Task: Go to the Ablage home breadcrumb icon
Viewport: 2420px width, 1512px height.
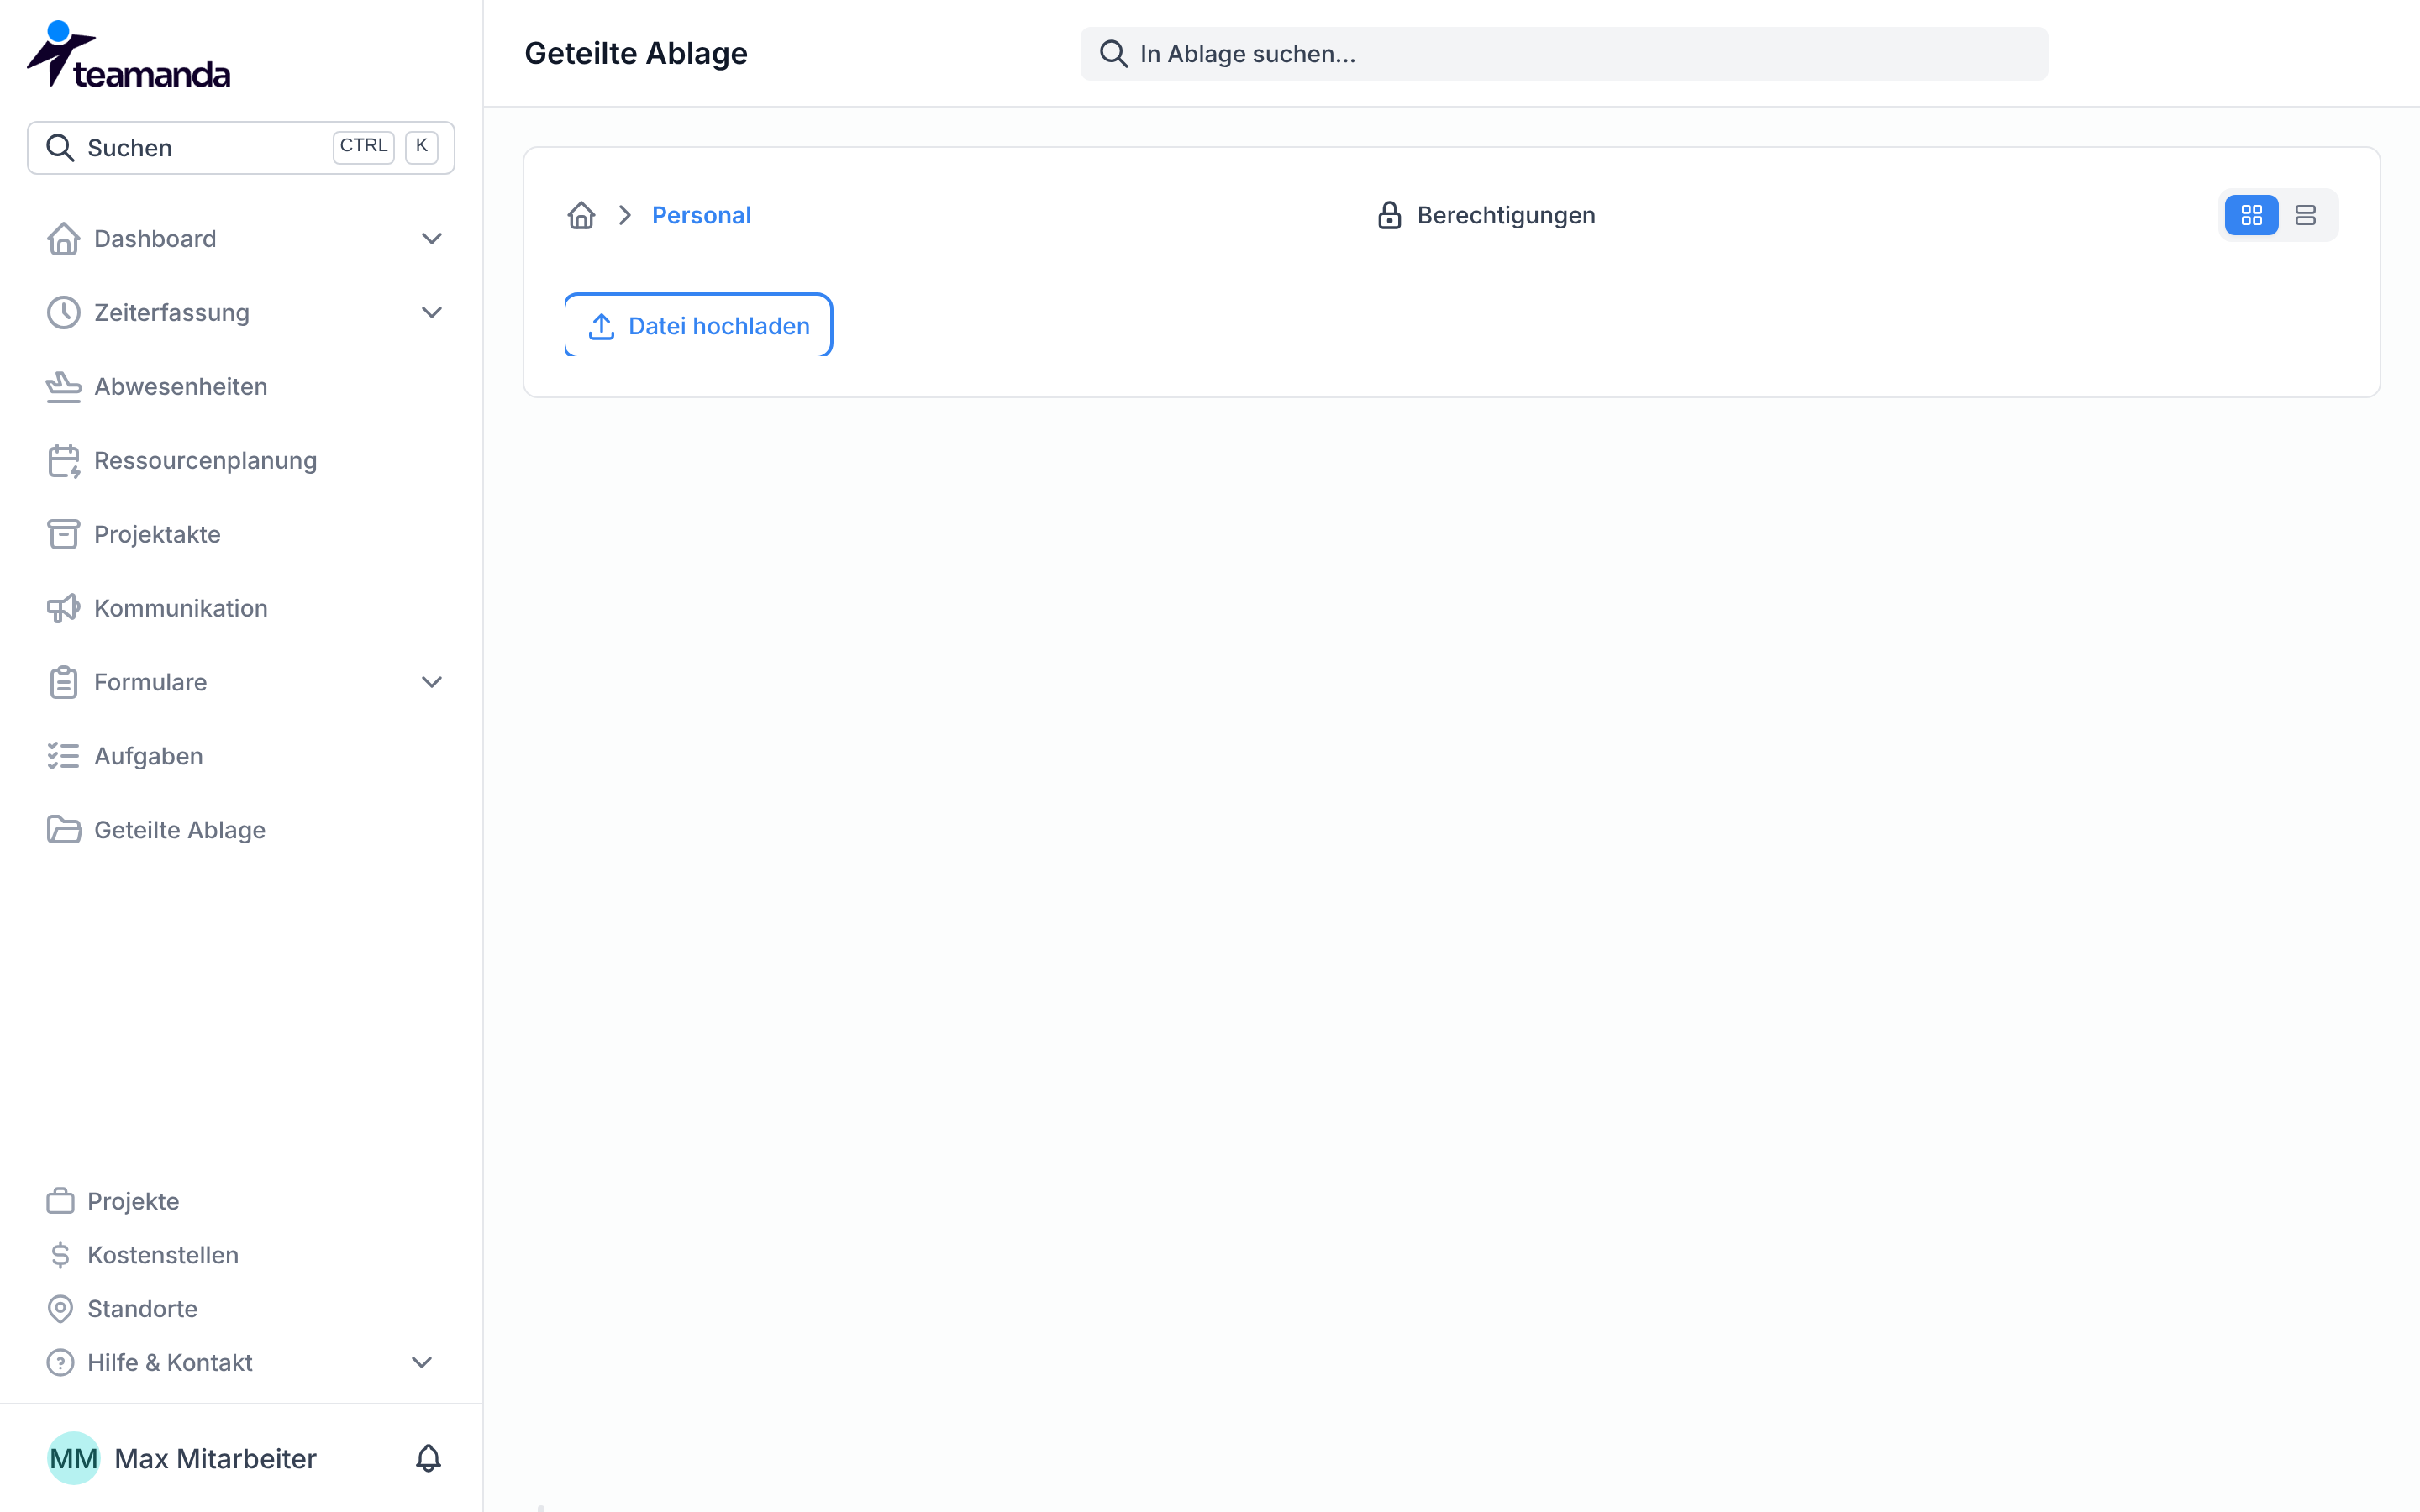Action: coord(581,216)
